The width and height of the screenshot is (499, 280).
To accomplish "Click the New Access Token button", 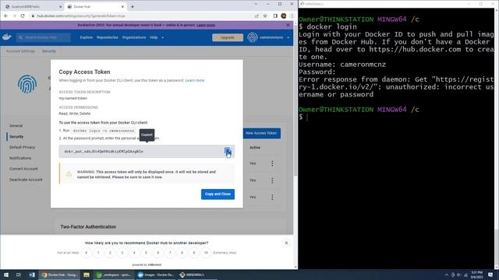I will coord(262,133).
